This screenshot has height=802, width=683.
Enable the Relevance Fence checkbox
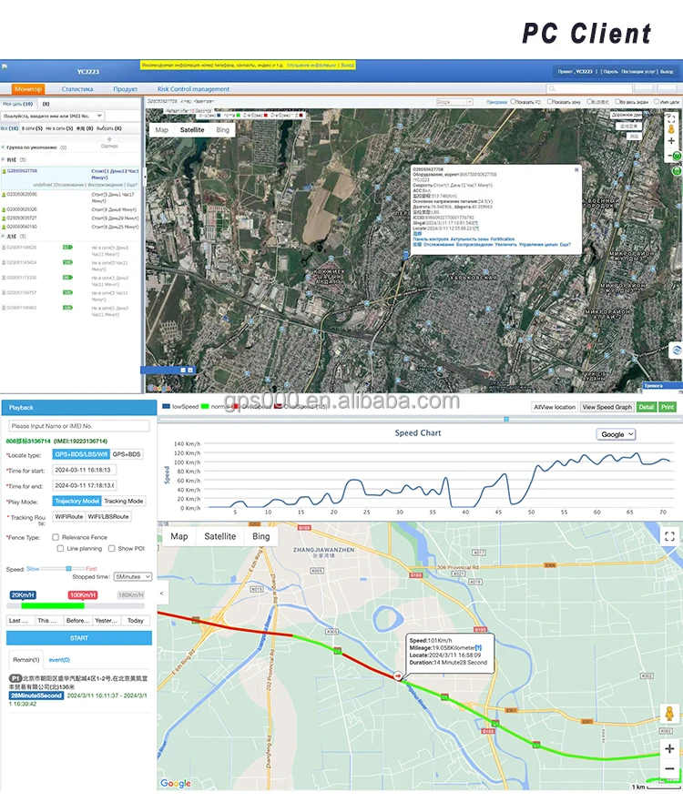tap(56, 538)
